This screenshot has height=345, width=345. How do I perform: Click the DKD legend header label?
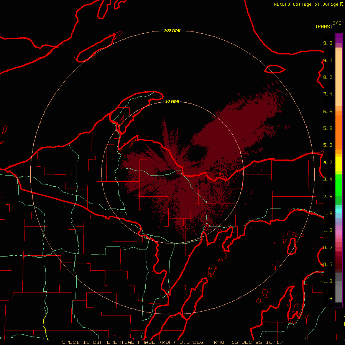pos(337,23)
